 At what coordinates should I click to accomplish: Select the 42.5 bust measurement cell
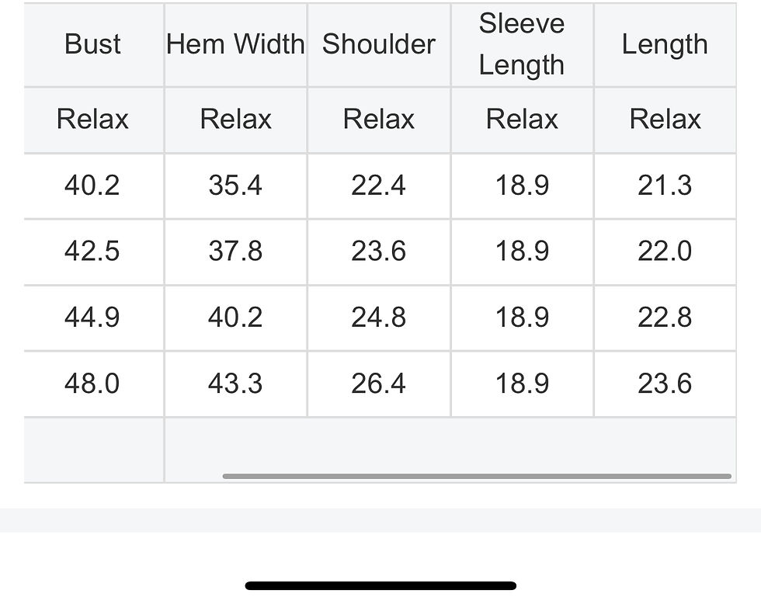coord(92,252)
